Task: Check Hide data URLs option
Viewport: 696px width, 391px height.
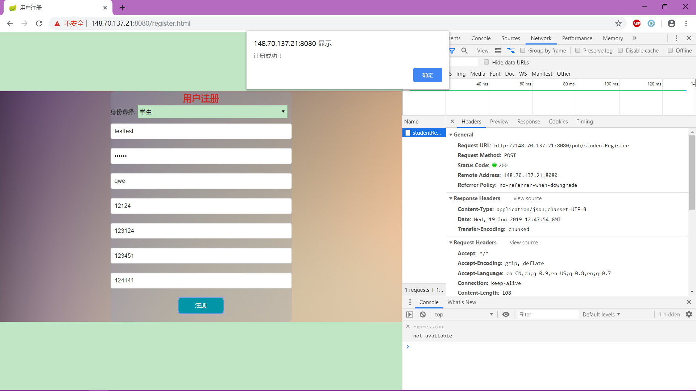Action: pos(486,62)
